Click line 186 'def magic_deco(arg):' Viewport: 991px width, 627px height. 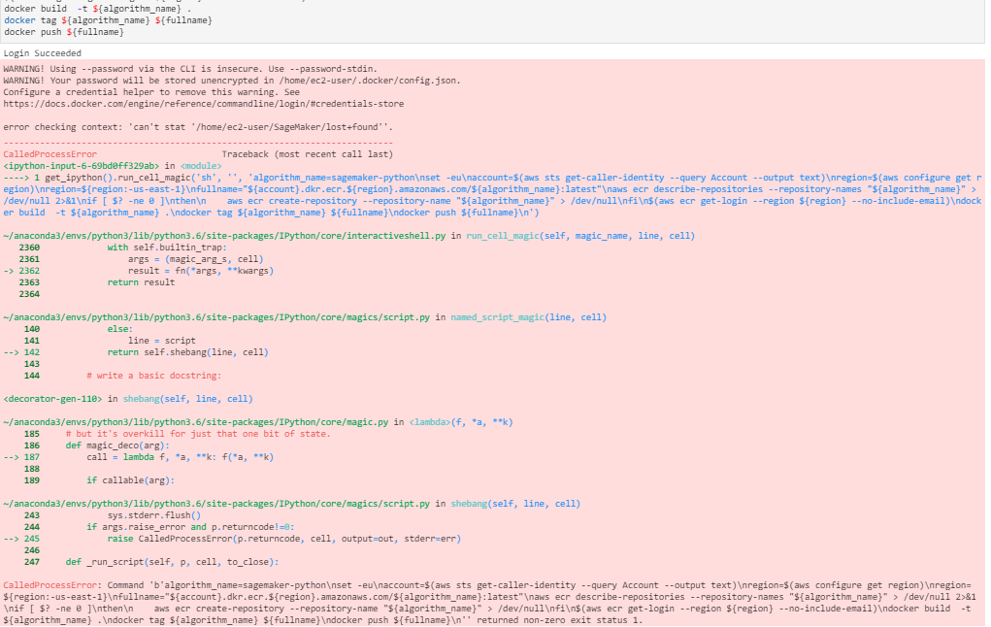tap(117, 445)
